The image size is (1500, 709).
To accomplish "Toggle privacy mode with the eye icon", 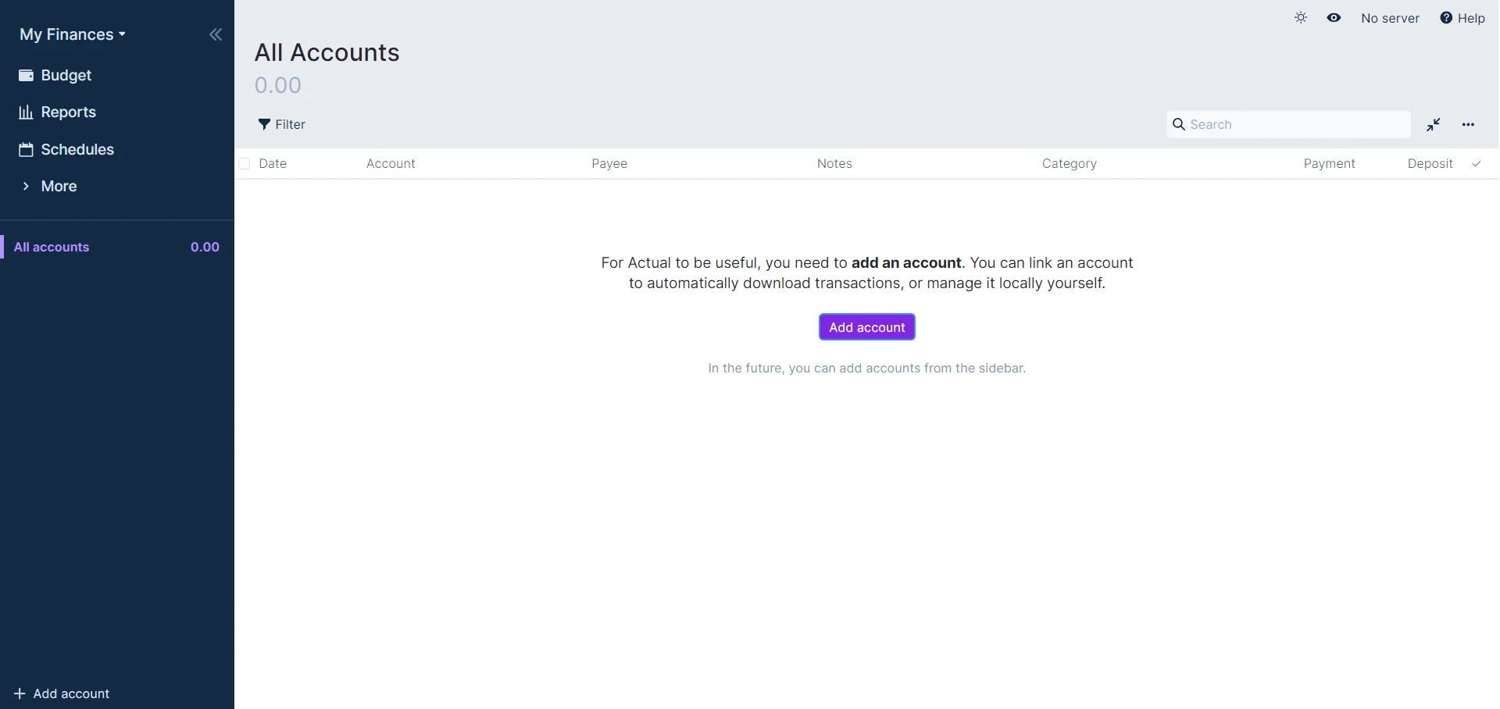I will tap(1334, 18).
